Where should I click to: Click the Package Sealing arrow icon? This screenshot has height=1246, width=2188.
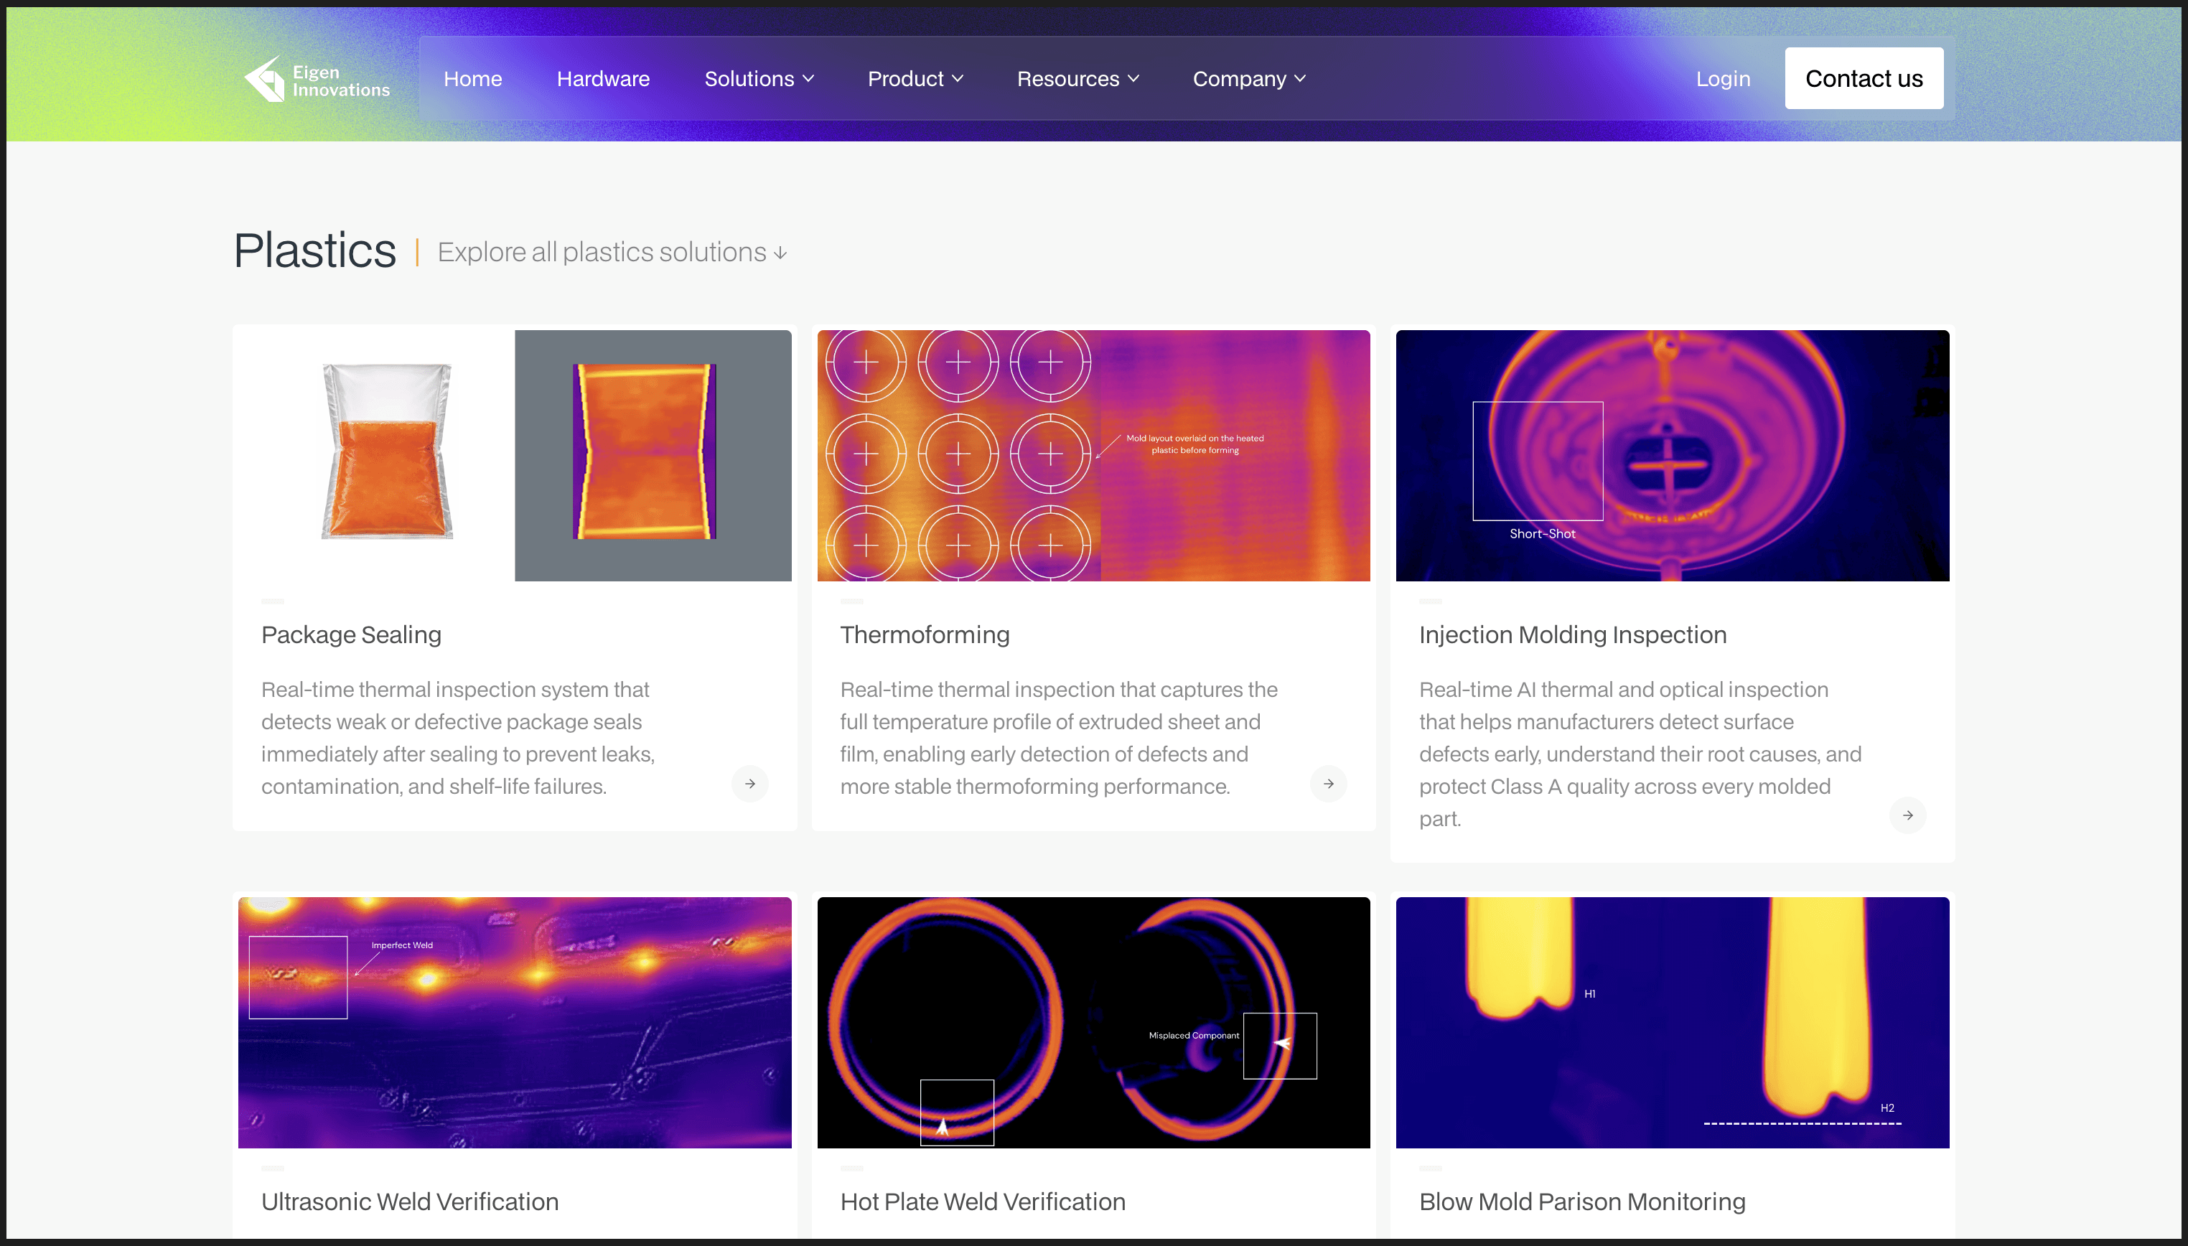749,783
